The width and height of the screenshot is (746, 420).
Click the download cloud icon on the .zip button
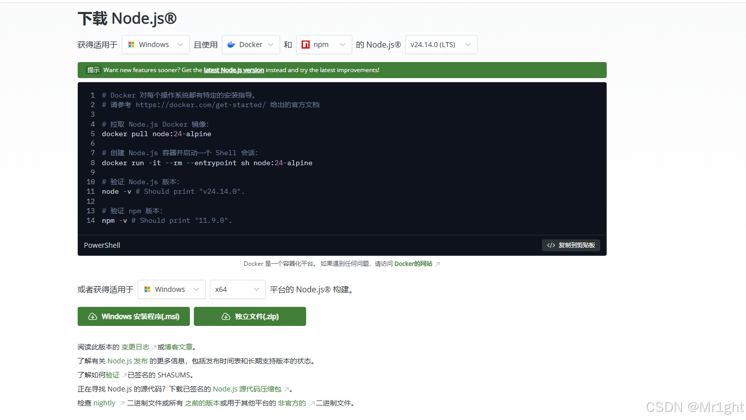coord(225,316)
